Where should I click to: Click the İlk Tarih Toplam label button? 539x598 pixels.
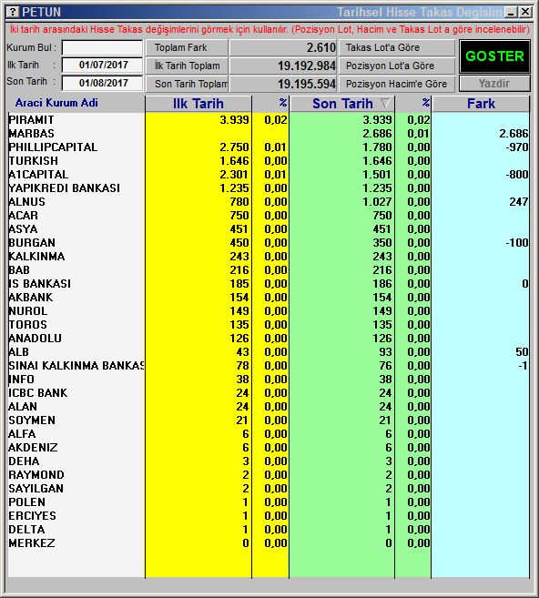[x=187, y=66]
